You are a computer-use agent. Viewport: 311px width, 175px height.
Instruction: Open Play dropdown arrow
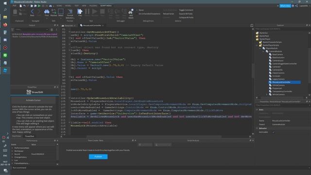(x=80, y=18)
